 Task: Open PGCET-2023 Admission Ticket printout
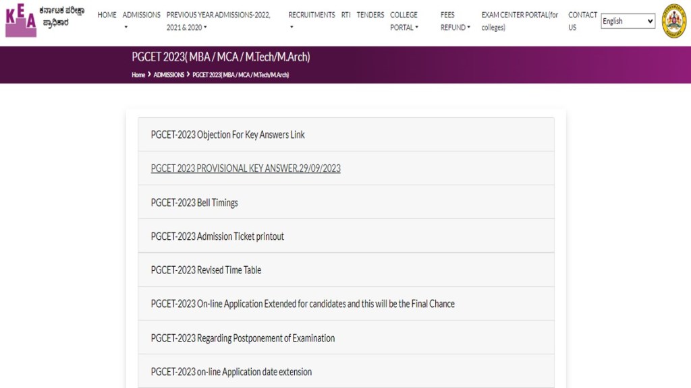click(217, 236)
